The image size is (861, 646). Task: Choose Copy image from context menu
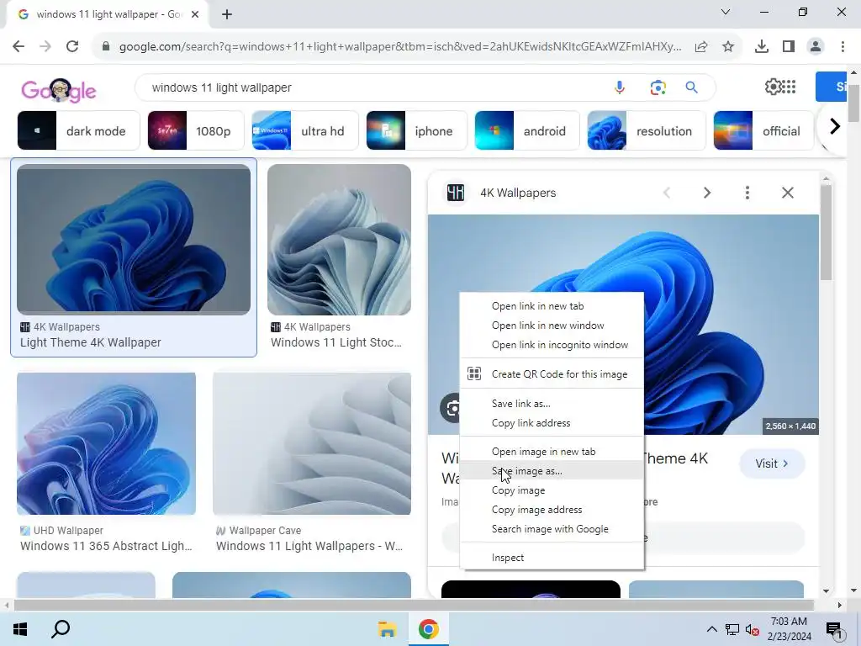552,490
